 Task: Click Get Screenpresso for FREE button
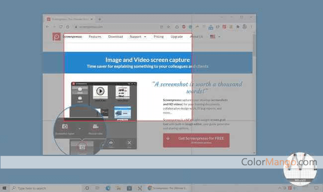click(196, 140)
